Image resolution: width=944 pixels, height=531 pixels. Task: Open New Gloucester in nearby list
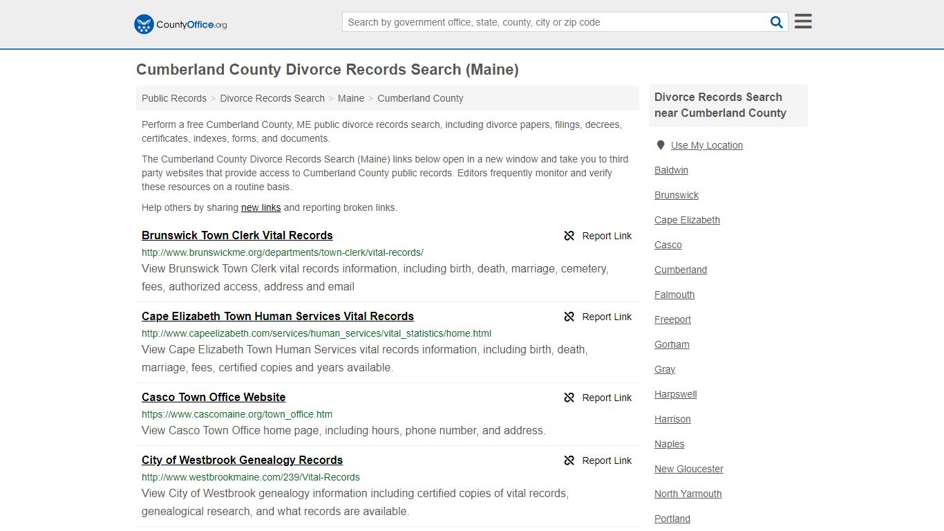click(689, 469)
